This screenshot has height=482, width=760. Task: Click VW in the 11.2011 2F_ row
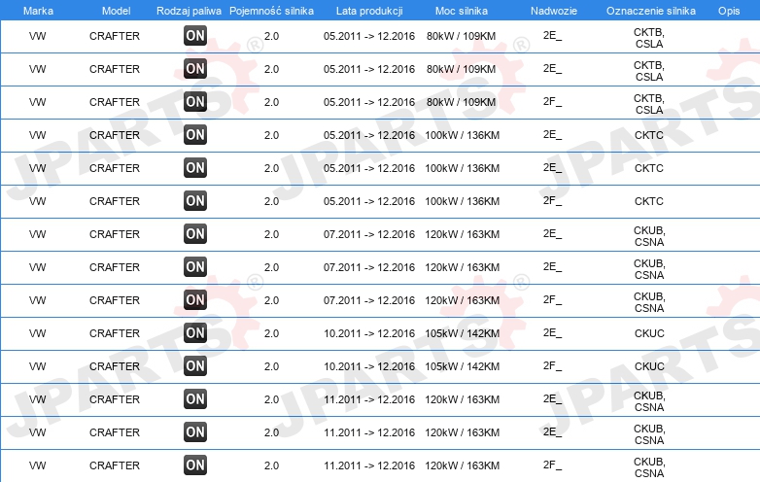click(x=37, y=465)
